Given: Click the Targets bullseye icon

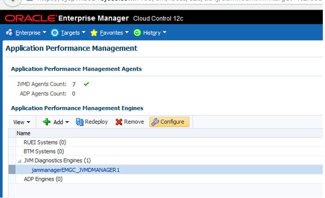Looking at the screenshot, I should [x=55, y=33].
